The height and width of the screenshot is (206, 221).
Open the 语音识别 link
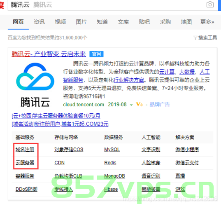tap(151, 176)
